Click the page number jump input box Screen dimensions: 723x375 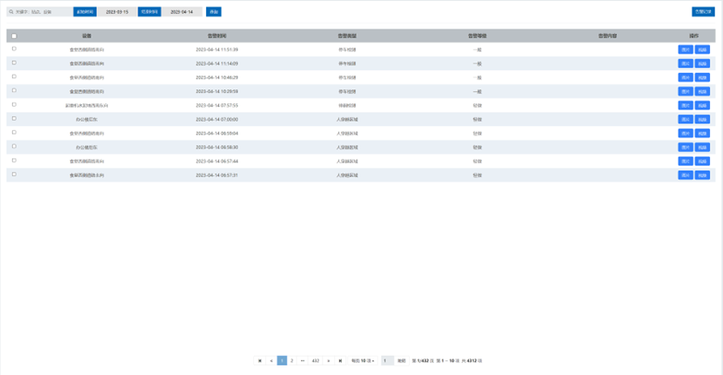tap(387, 360)
